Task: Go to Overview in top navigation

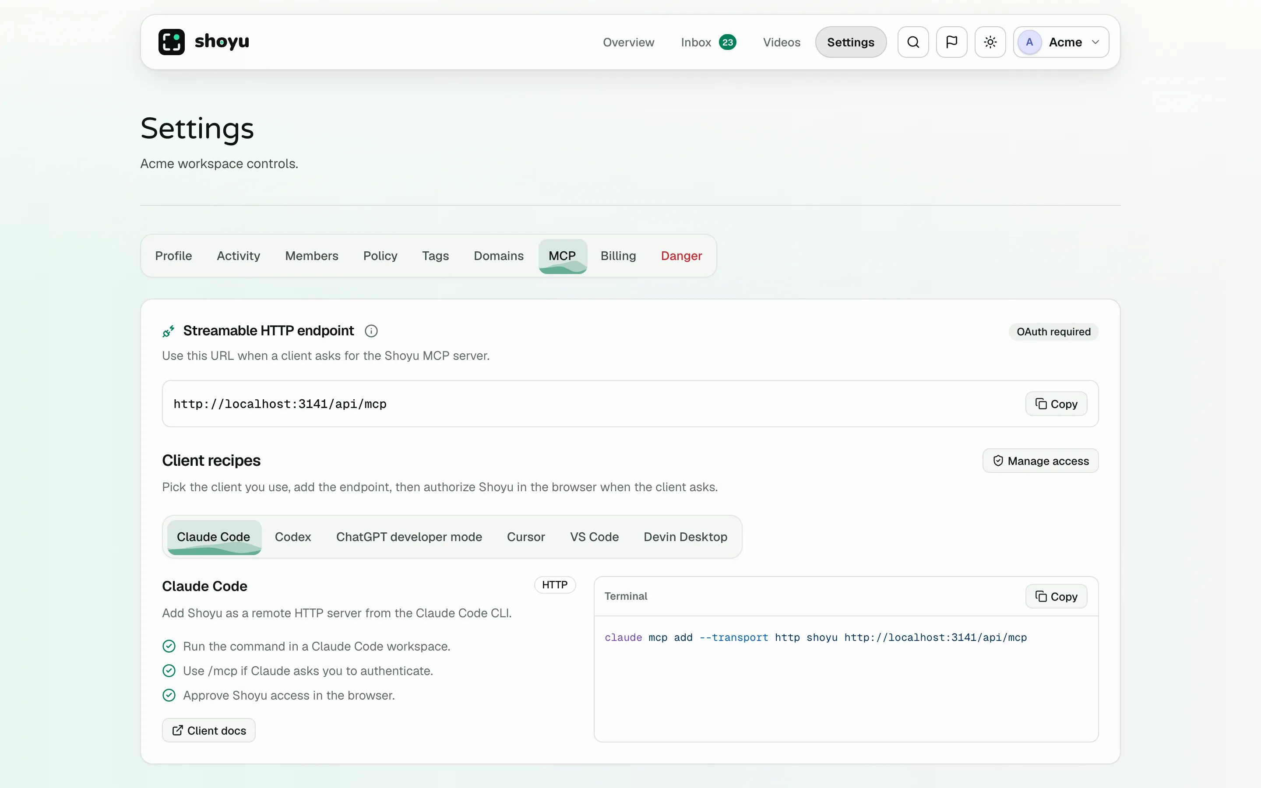Action: click(628, 42)
